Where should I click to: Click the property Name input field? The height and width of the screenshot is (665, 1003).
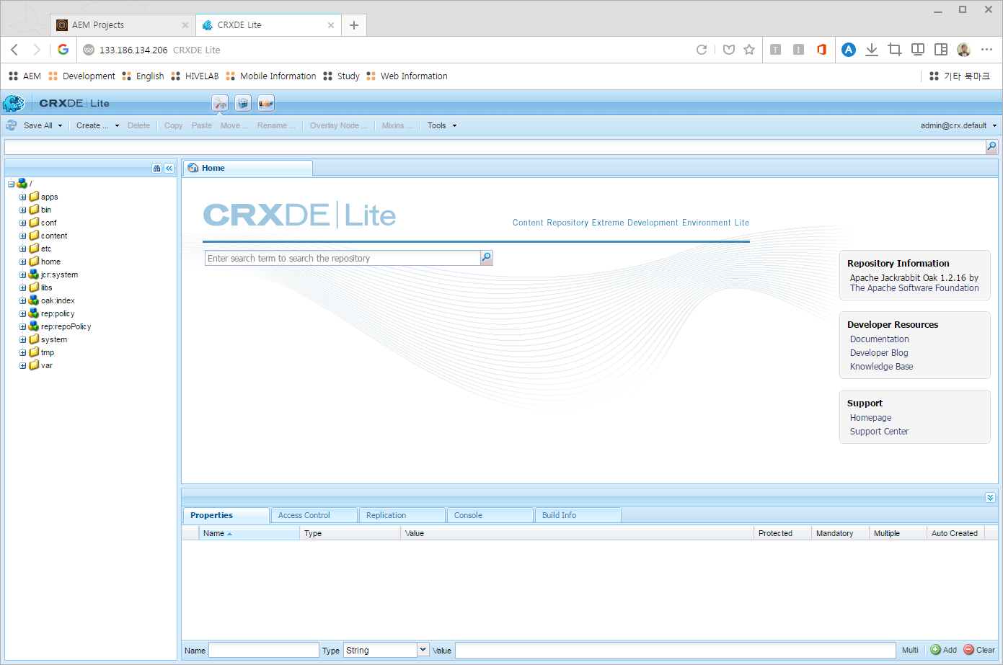[263, 650]
